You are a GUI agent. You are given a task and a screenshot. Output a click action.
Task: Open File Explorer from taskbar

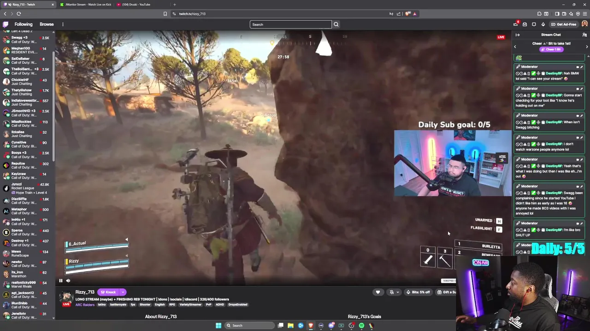click(x=290, y=325)
